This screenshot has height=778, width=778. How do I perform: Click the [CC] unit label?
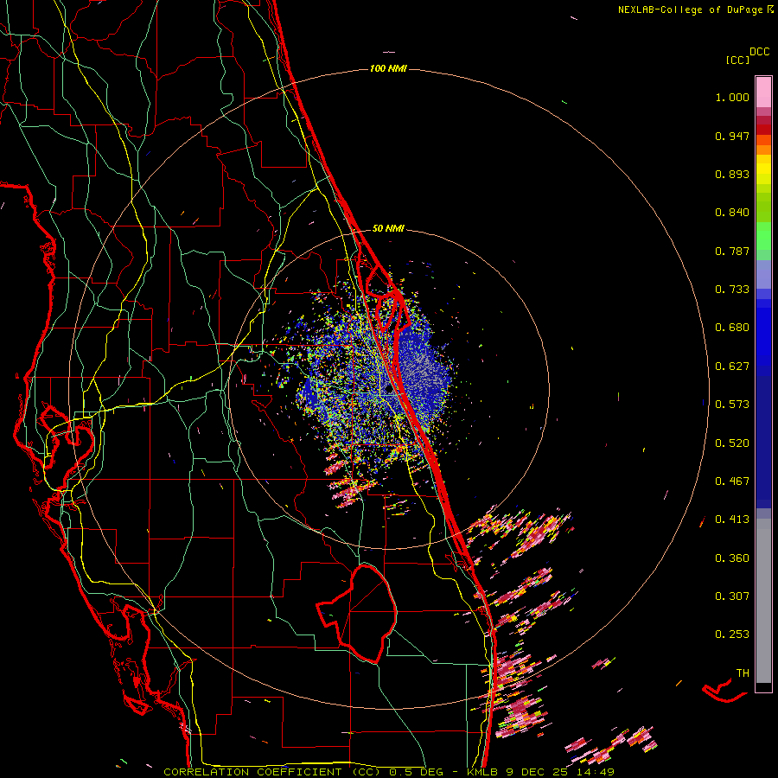point(737,60)
